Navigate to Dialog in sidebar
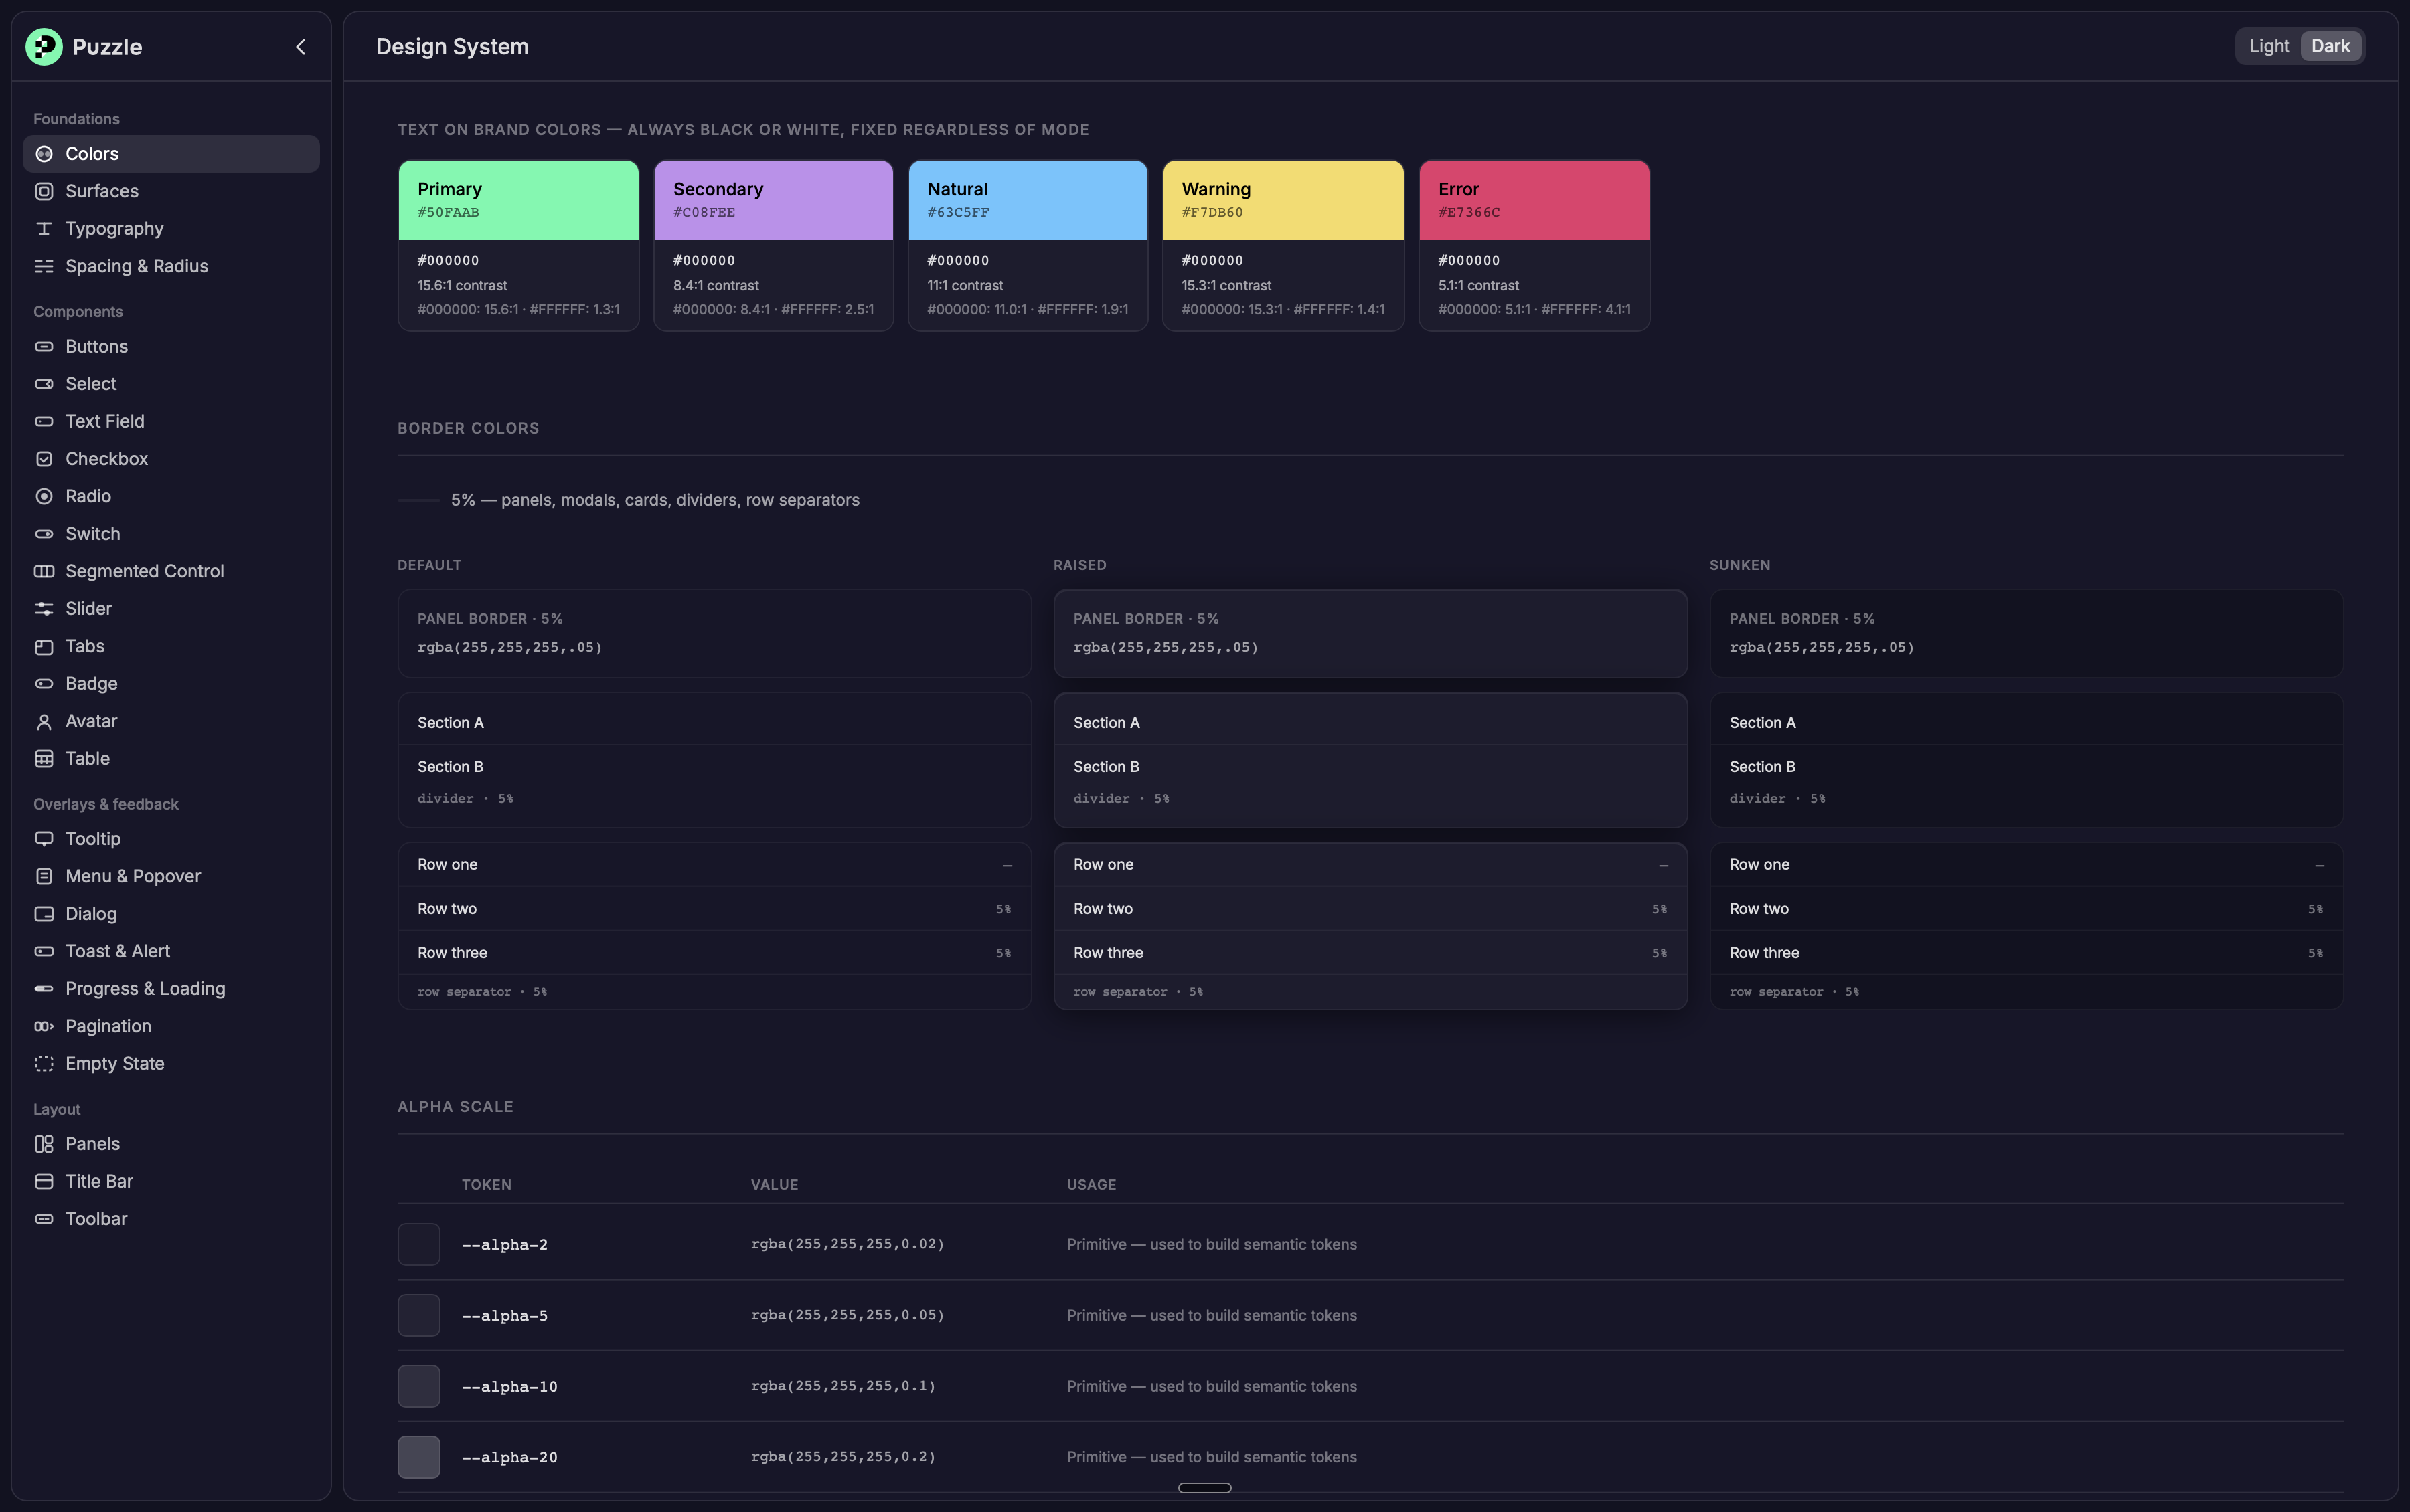Viewport: 2410px width, 1512px height. (x=171, y=914)
